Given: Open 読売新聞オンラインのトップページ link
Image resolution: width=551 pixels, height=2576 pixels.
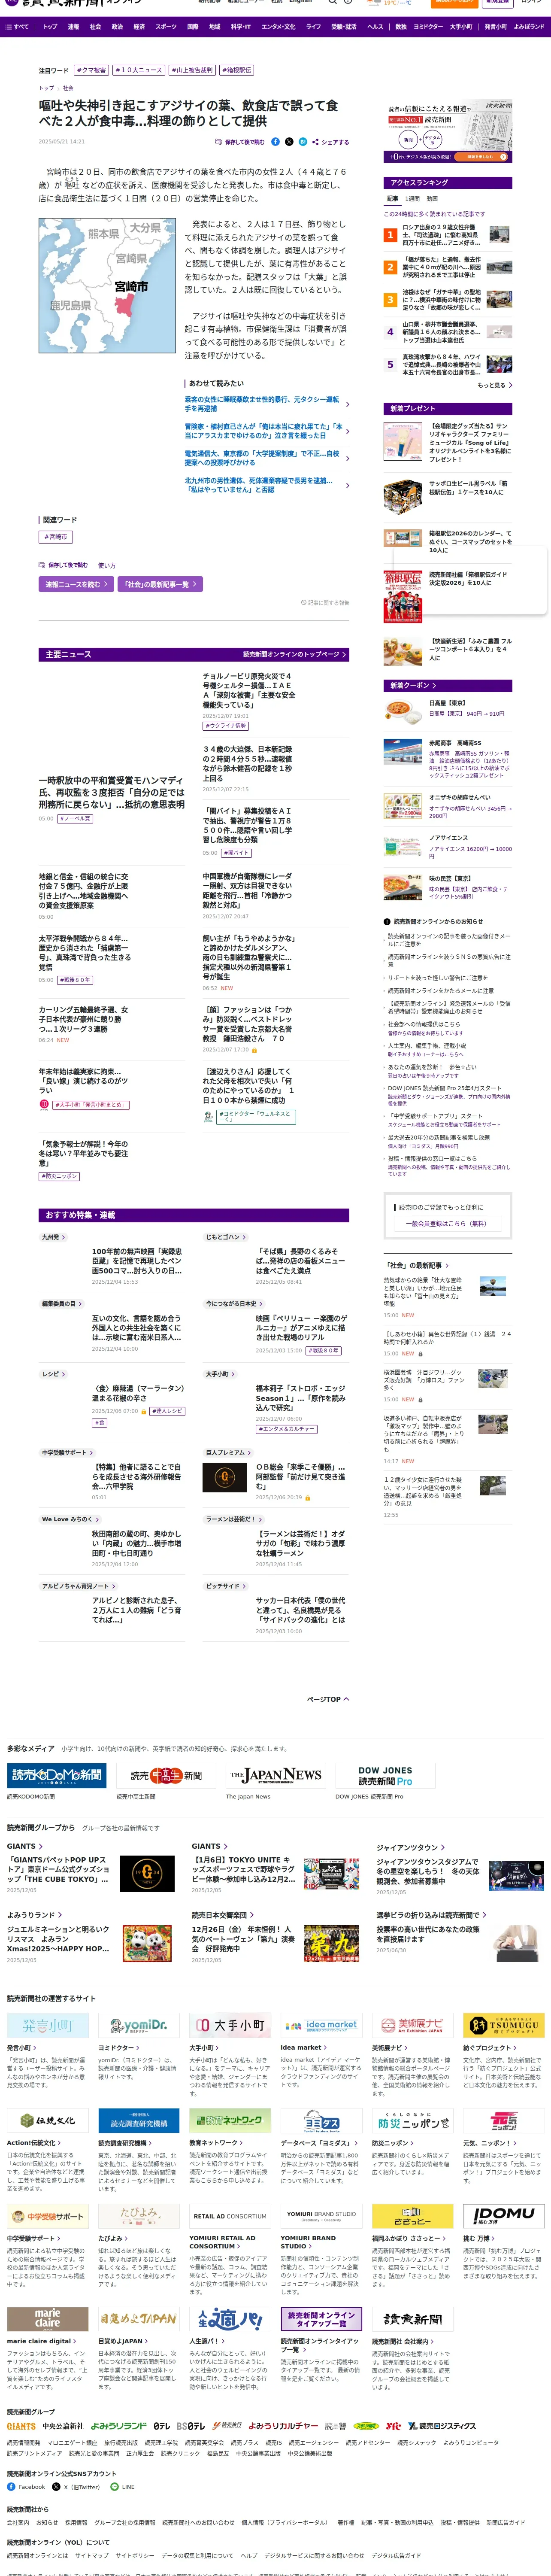Looking at the screenshot, I should 295,654.
